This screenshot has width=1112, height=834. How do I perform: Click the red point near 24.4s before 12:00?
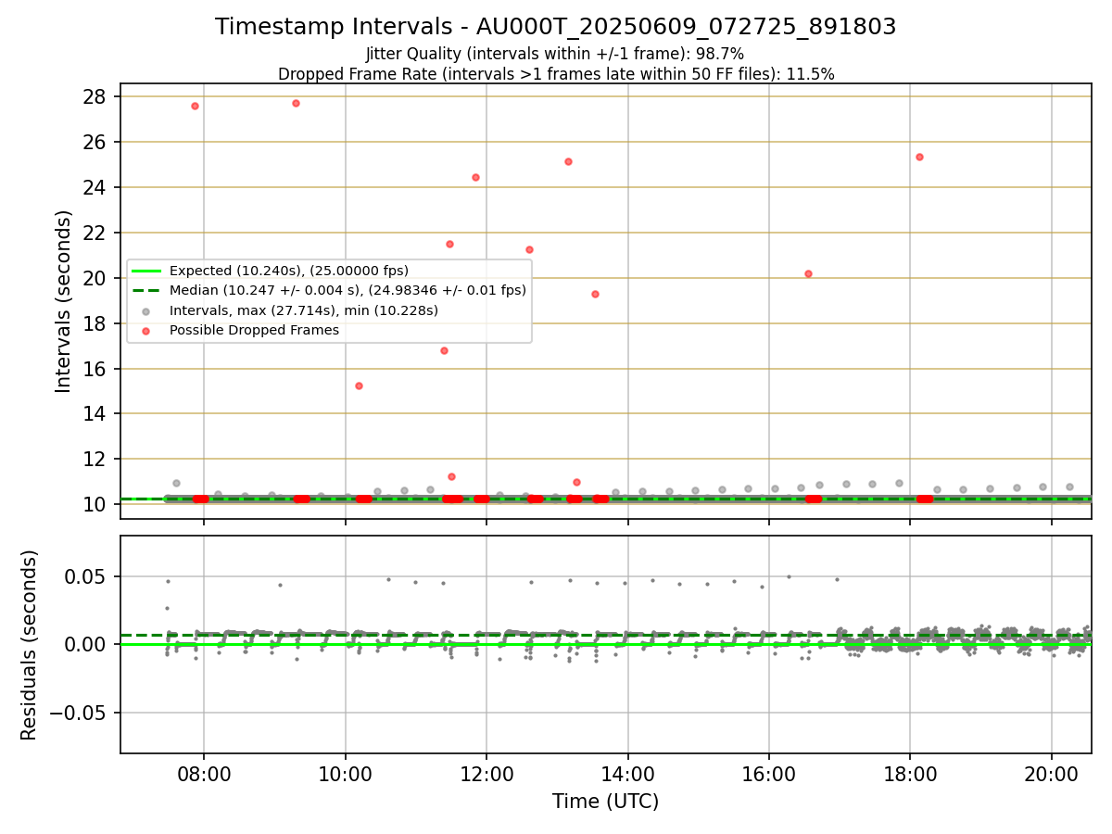475,177
